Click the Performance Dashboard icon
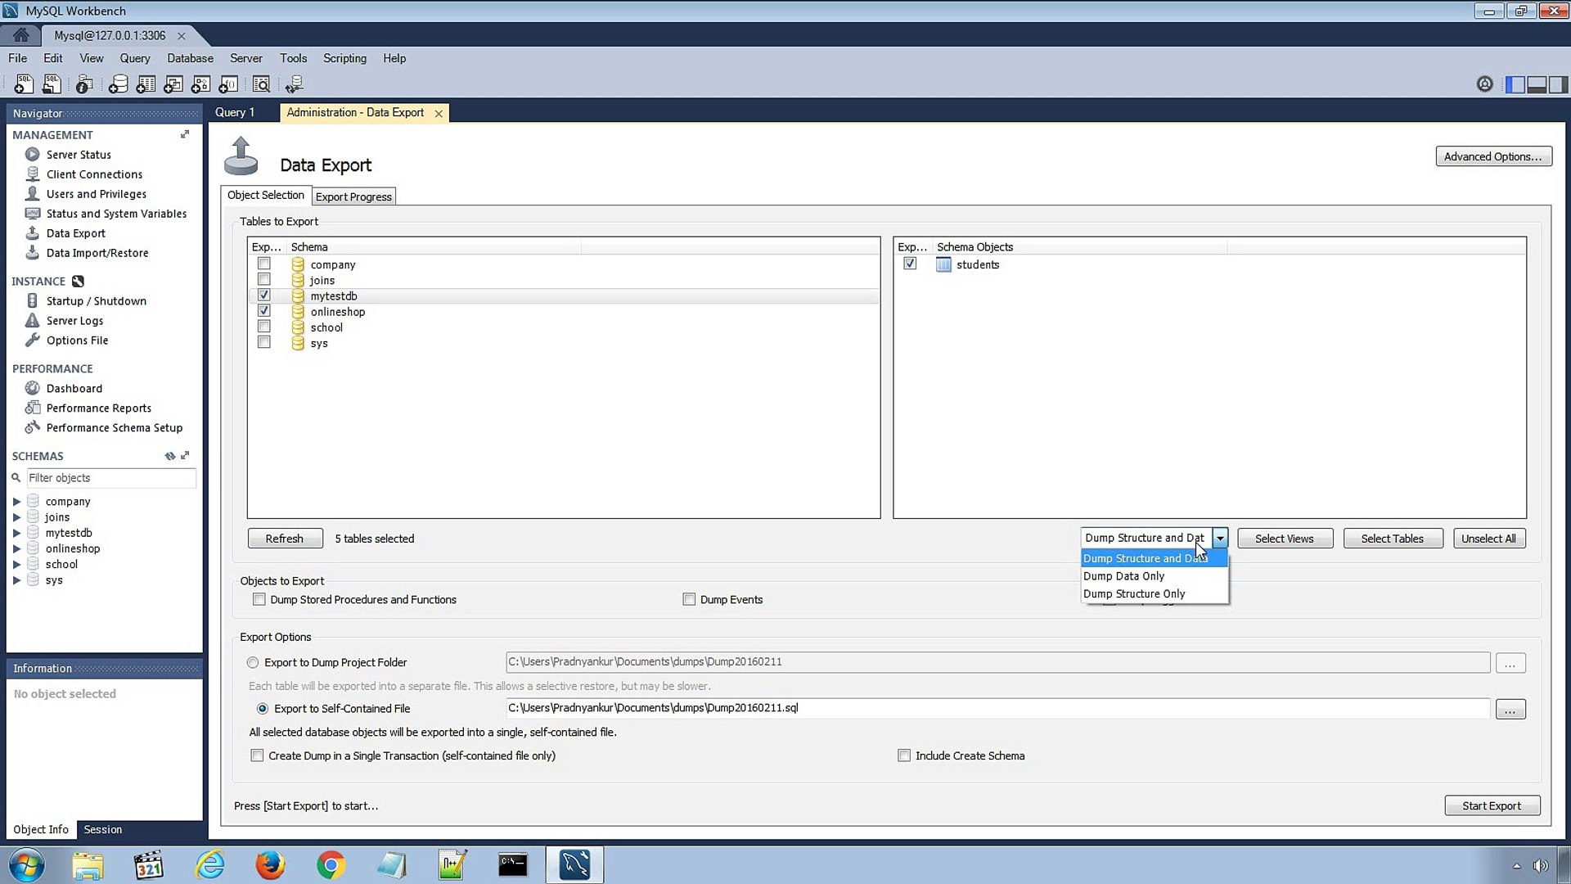This screenshot has height=884, width=1571. coord(31,389)
